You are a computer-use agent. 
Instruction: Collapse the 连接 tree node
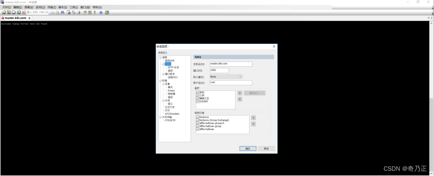[160, 58]
